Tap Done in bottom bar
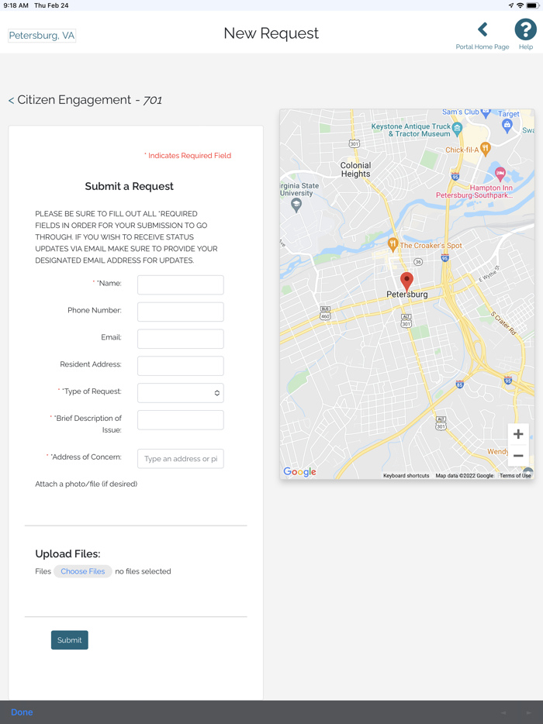The height and width of the screenshot is (724, 543). pyautogui.click(x=22, y=712)
